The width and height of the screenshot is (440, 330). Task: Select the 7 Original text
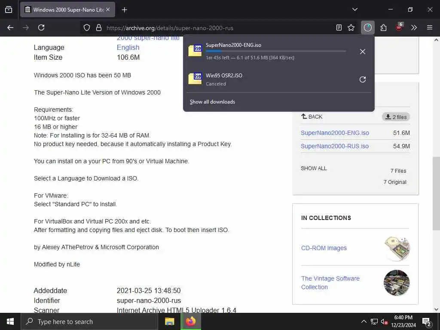pos(395,182)
